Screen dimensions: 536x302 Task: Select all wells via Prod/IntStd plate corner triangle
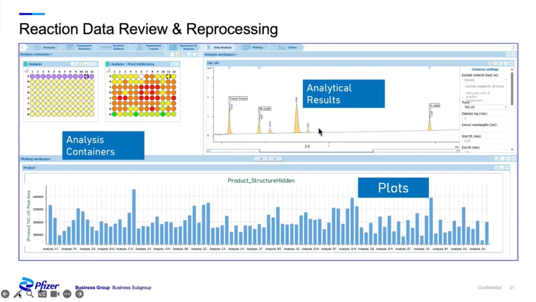point(108,71)
